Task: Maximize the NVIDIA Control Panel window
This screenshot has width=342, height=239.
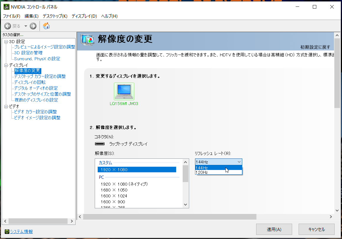Action: coord(315,7)
